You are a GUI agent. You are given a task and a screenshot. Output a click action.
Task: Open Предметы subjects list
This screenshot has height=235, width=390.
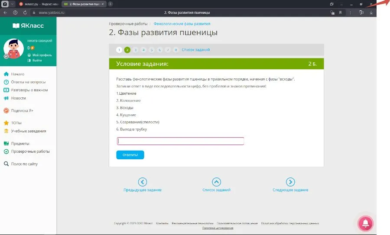click(20, 144)
